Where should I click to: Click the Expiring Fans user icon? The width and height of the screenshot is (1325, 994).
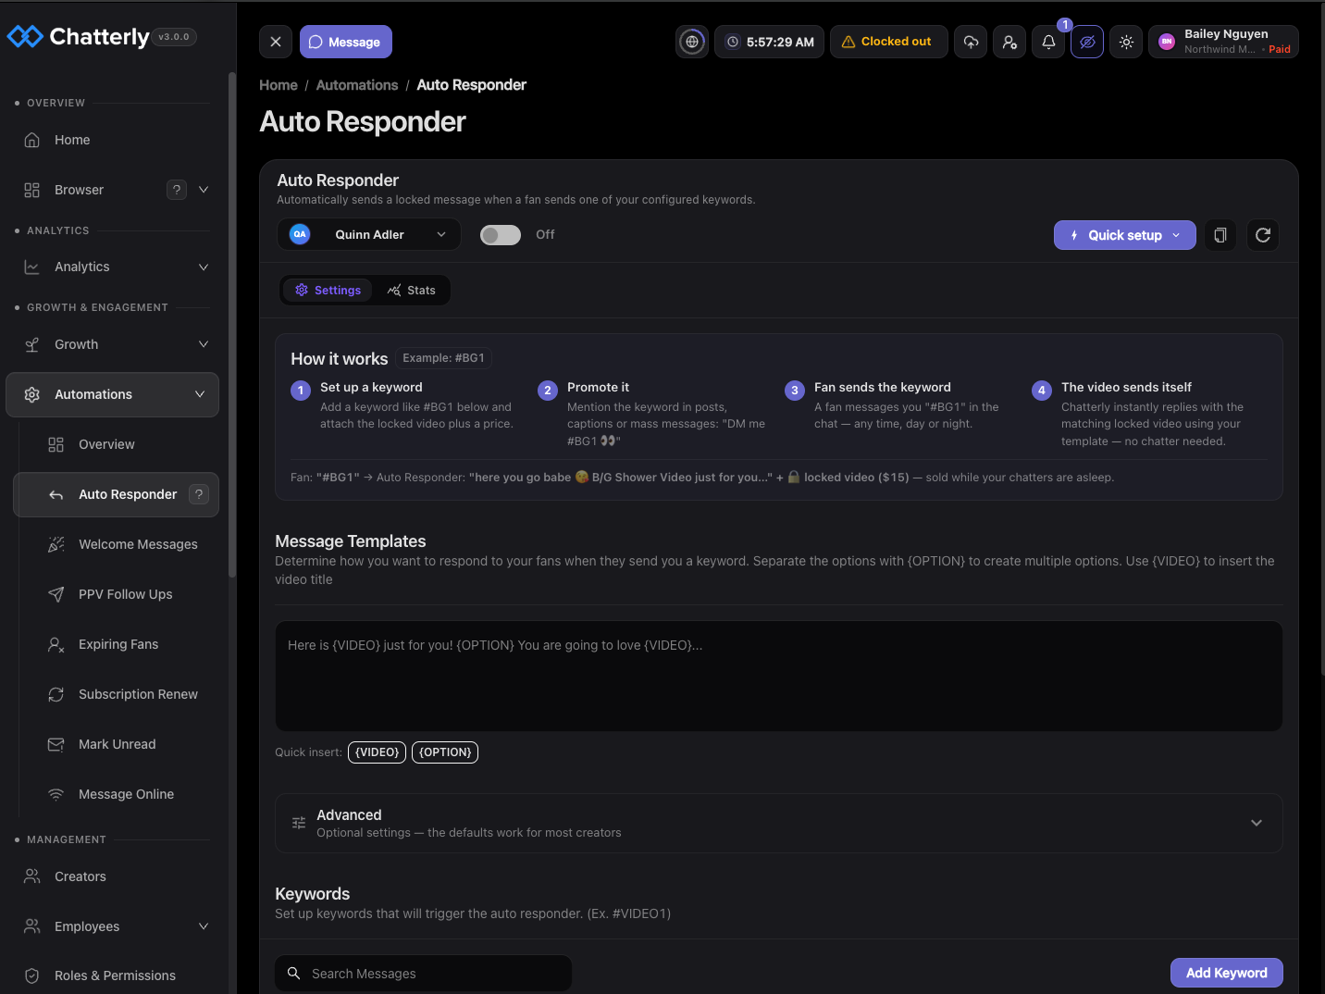coord(56,644)
